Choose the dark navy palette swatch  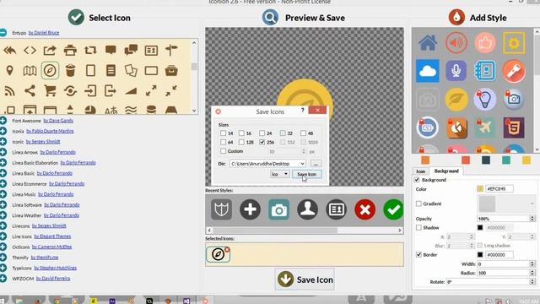[x=486, y=160]
